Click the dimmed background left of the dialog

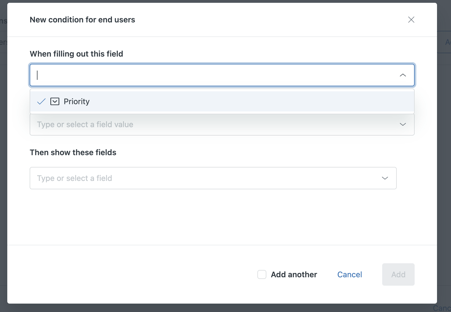3,168
